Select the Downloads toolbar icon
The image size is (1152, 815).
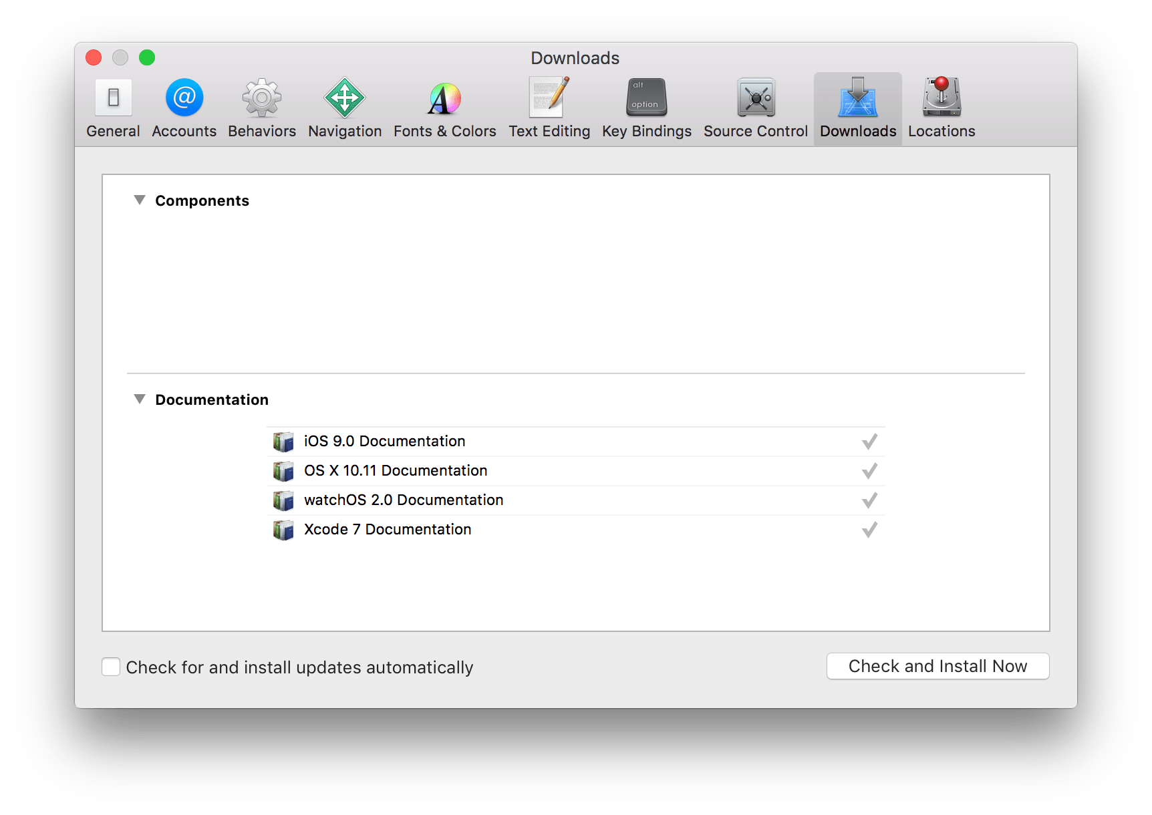pyautogui.click(x=858, y=98)
